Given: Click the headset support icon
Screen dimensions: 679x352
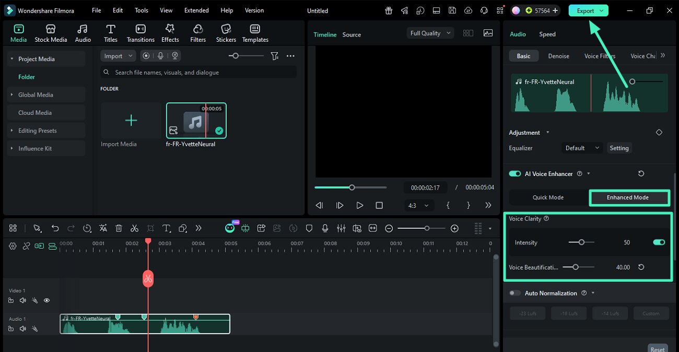Looking at the screenshot, I should pos(484,10).
